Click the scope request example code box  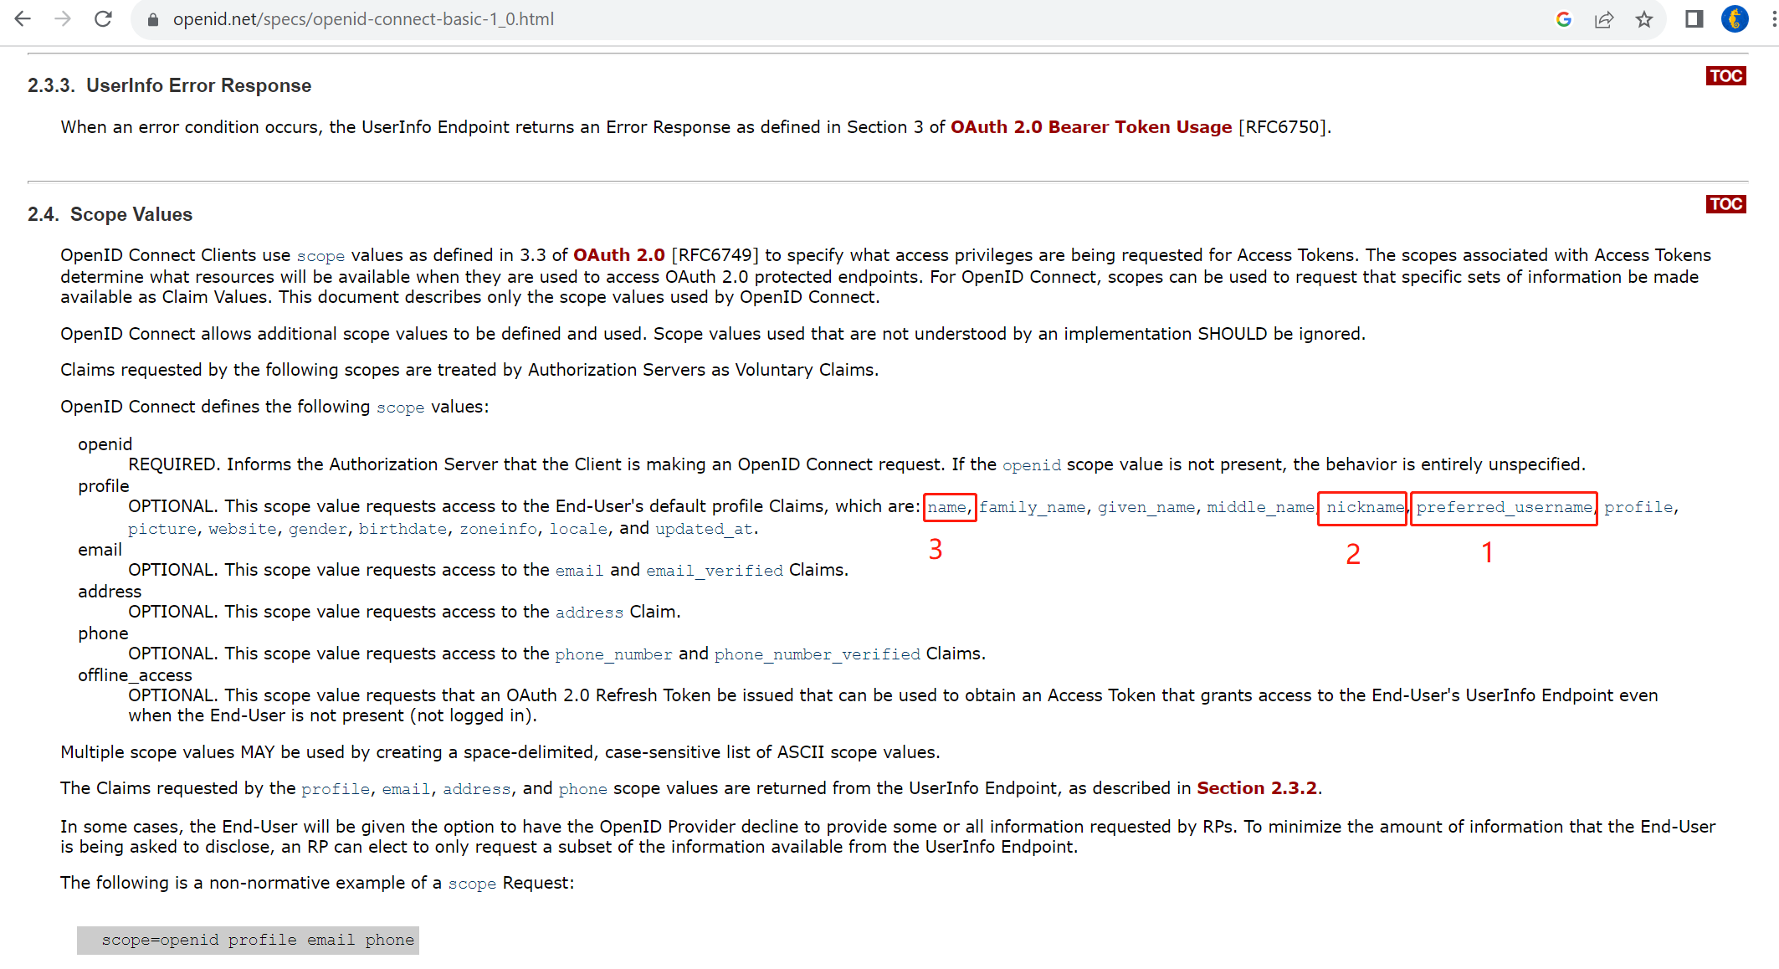point(248,940)
